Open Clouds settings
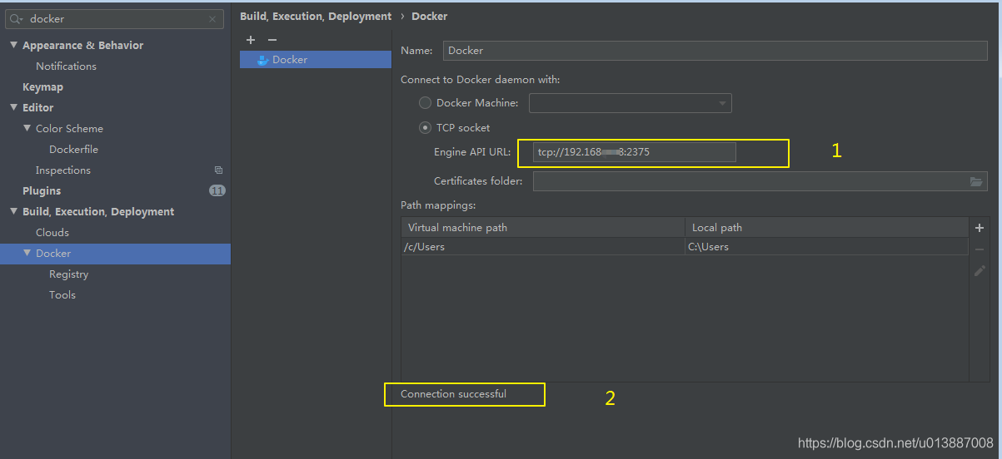The width and height of the screenshot is (1002, 459). coord(52,232)
